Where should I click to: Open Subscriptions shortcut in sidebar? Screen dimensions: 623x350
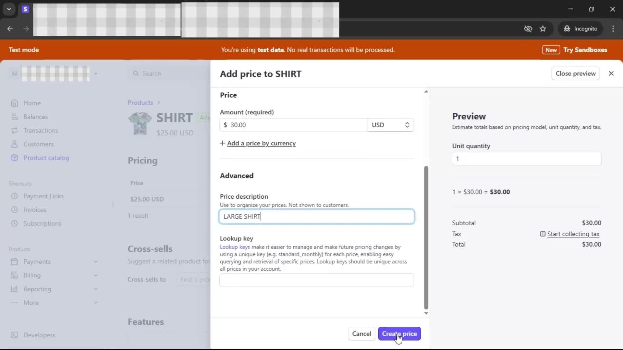42,223
